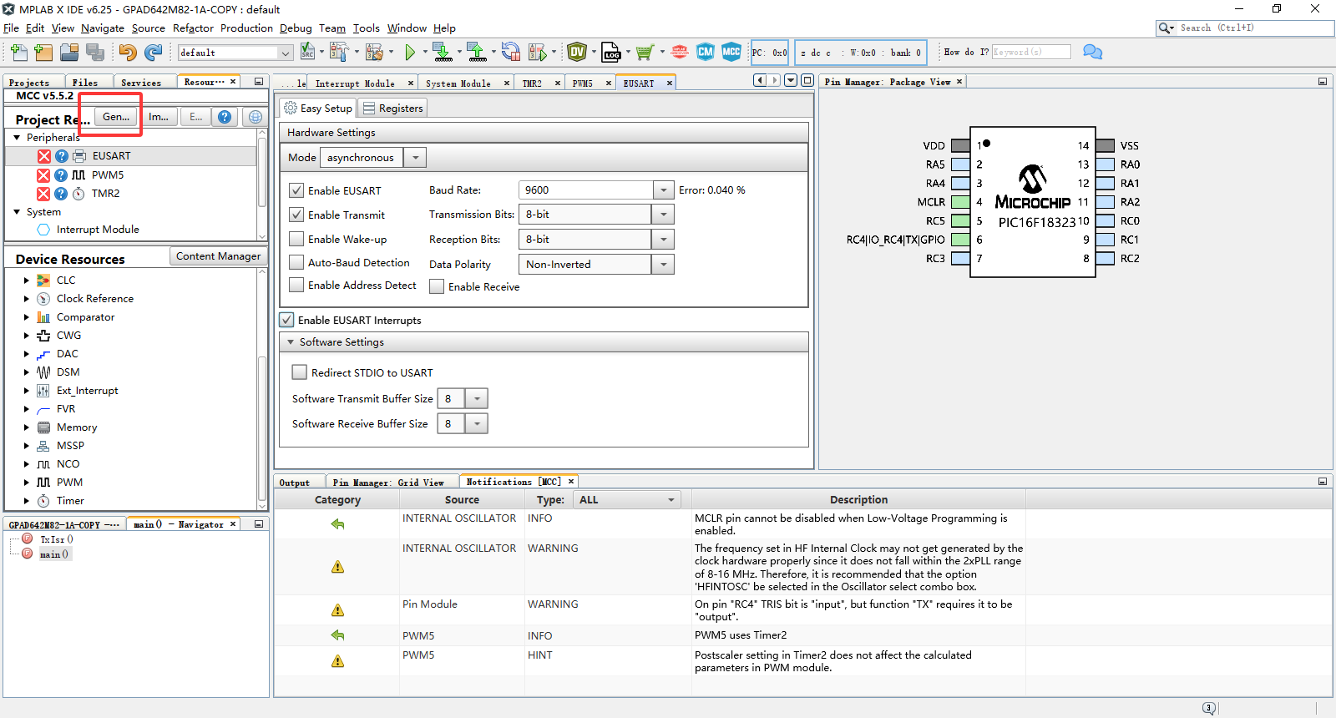Click the globe icon in Project Resources

256,117
